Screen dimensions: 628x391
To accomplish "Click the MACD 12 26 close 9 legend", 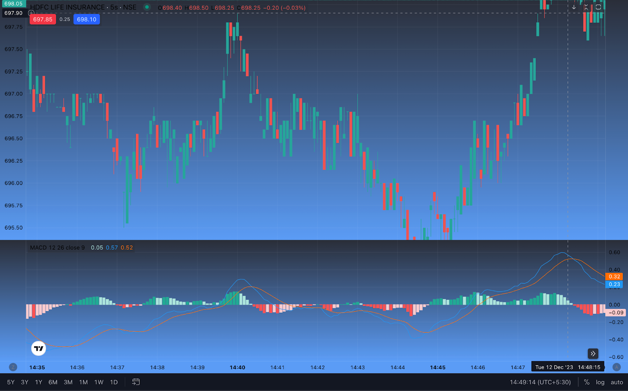I will [x=57, y=248].
